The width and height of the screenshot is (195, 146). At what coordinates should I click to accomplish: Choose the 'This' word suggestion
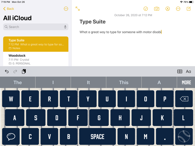tap(124, 82)
